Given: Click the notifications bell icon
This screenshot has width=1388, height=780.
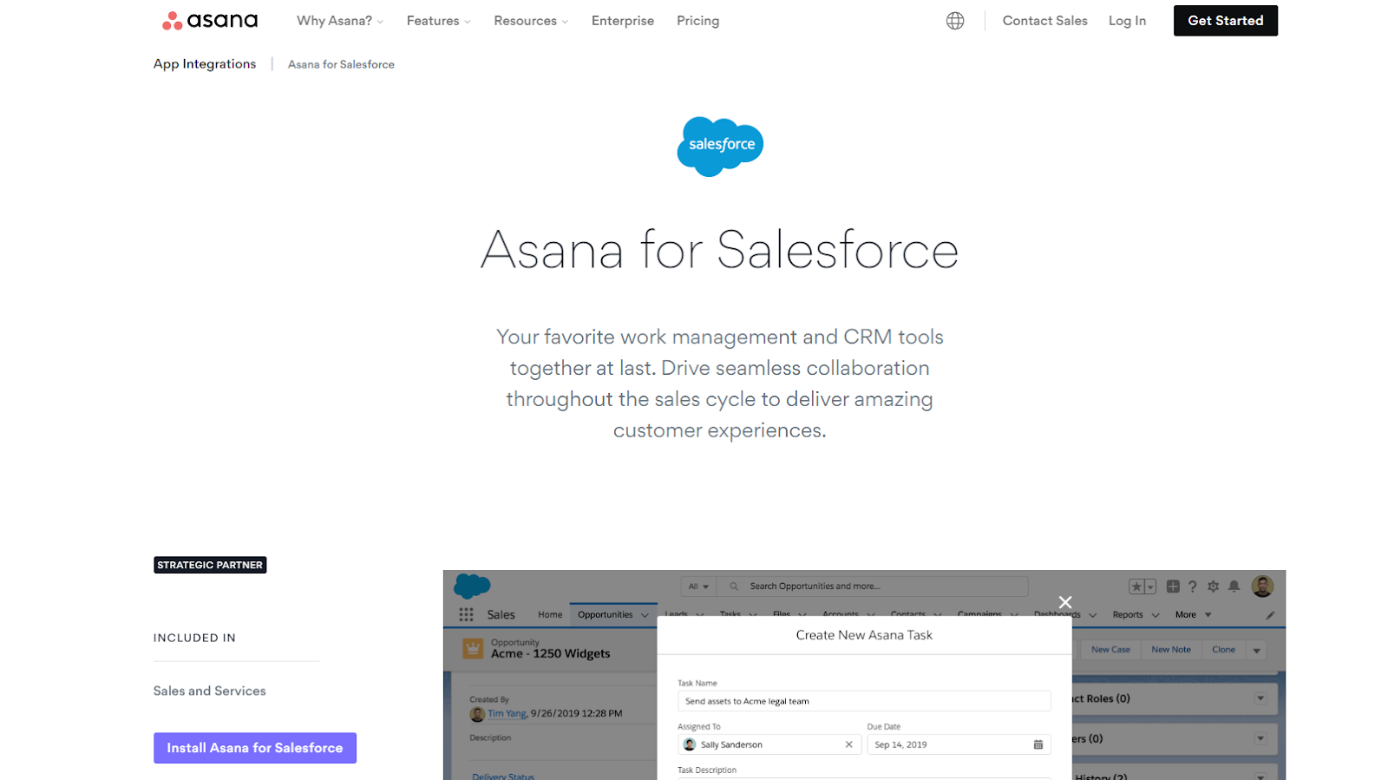Looking at the screenshot, I should coord(1234,587).
